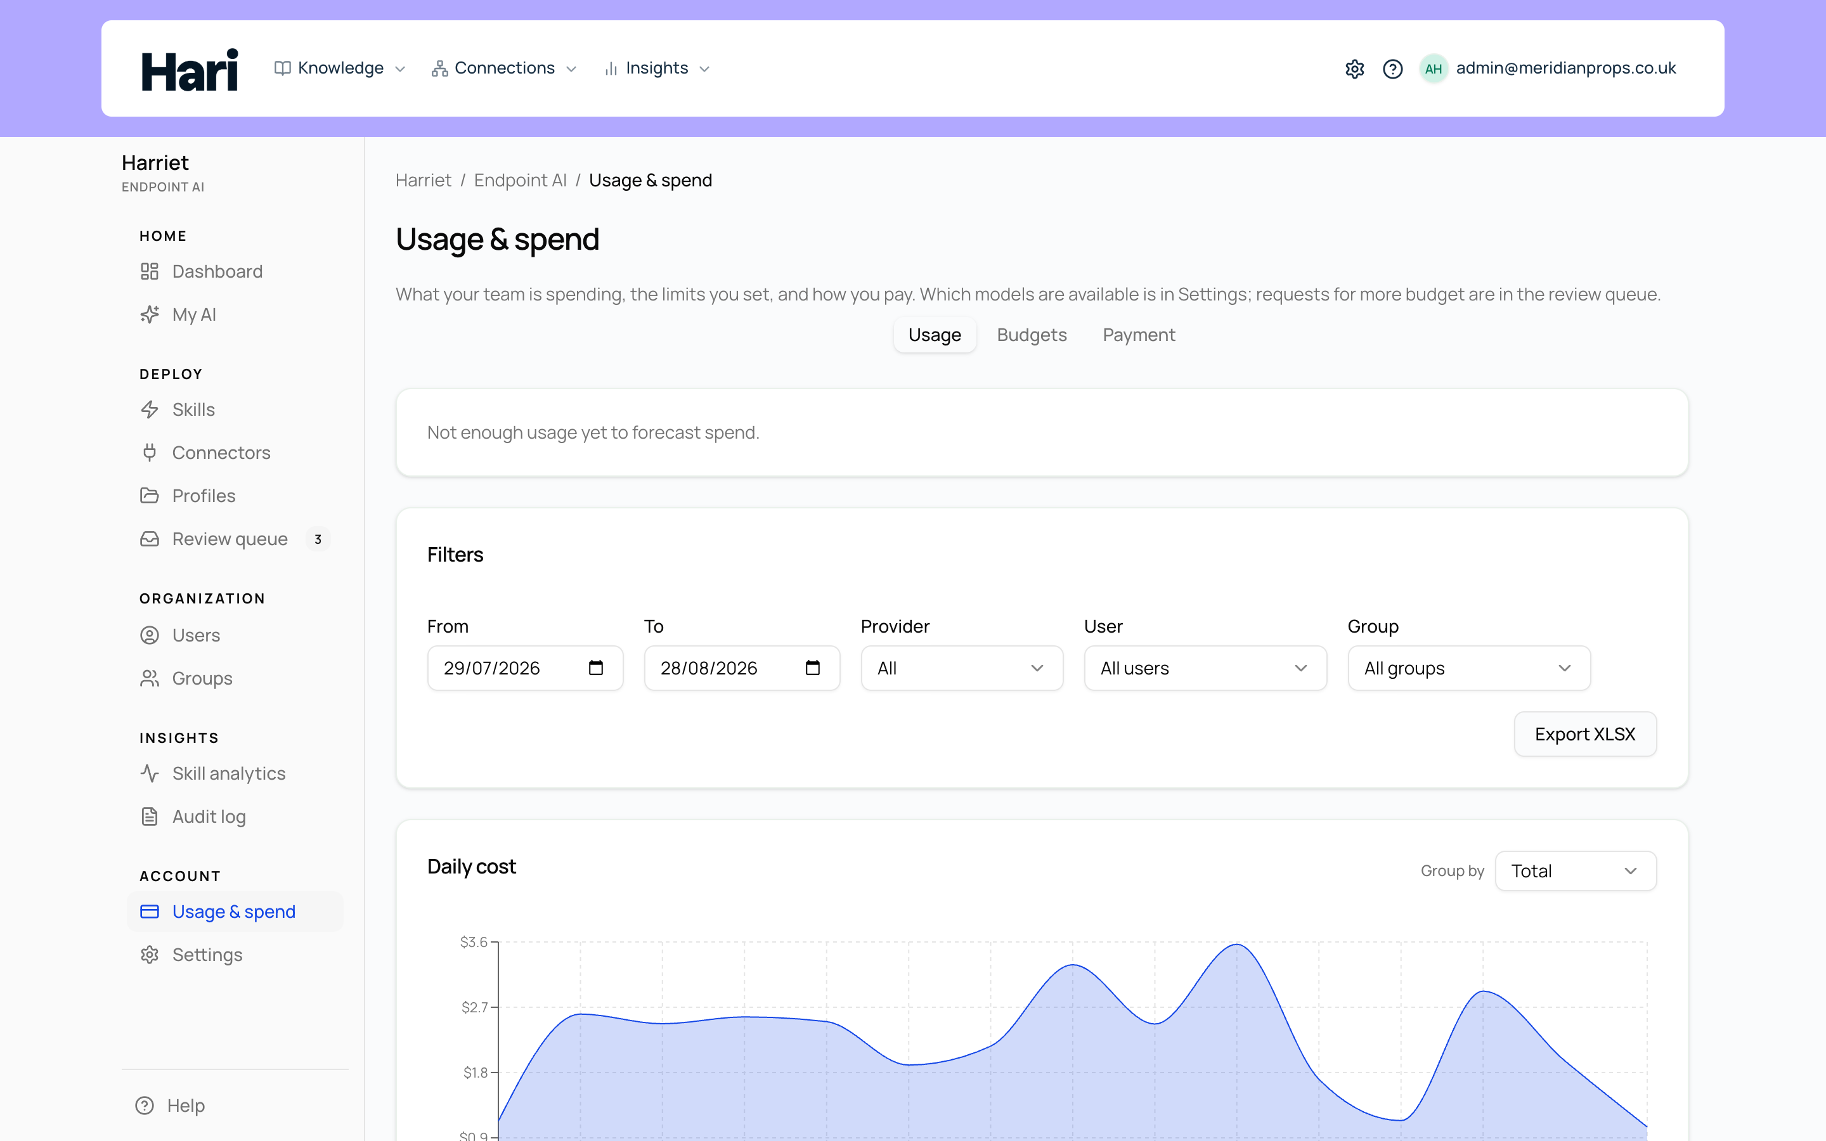Screen dimensions: 1826x1141
Task: Click the Export XLSX button
Action: pyautogui.click(x=1584, y=734)
